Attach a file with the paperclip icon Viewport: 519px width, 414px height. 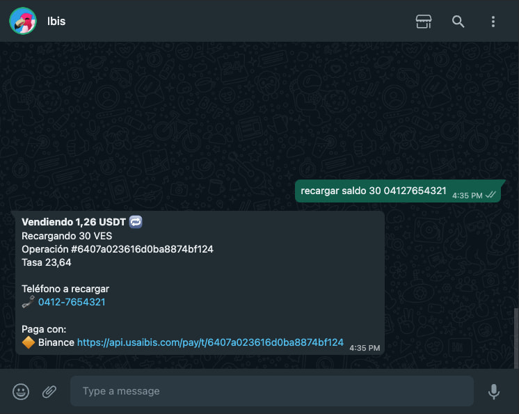[x=49, y=392]
